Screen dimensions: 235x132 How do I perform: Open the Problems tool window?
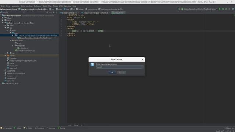tap(40, 128)
